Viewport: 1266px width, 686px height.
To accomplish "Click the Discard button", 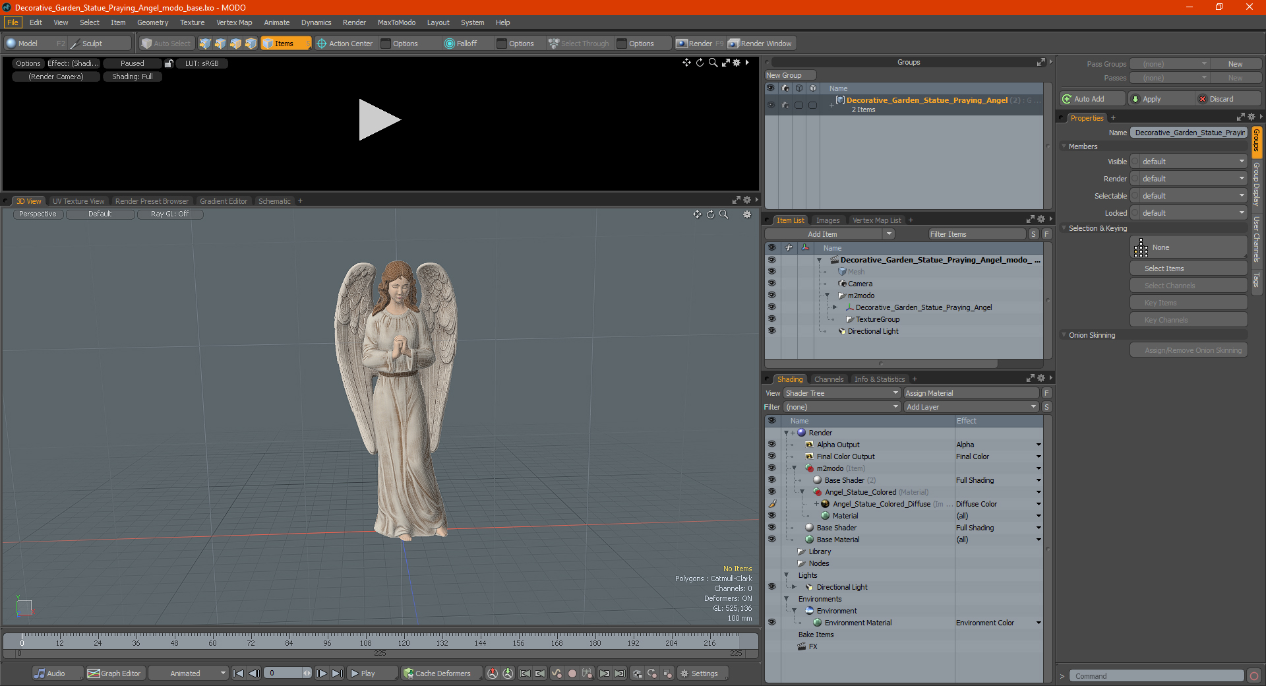I will click(1228, 99).
